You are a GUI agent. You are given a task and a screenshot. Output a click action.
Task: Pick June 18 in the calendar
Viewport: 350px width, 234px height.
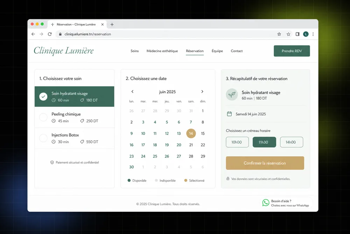pyautogui.click(x=155, y=145)
